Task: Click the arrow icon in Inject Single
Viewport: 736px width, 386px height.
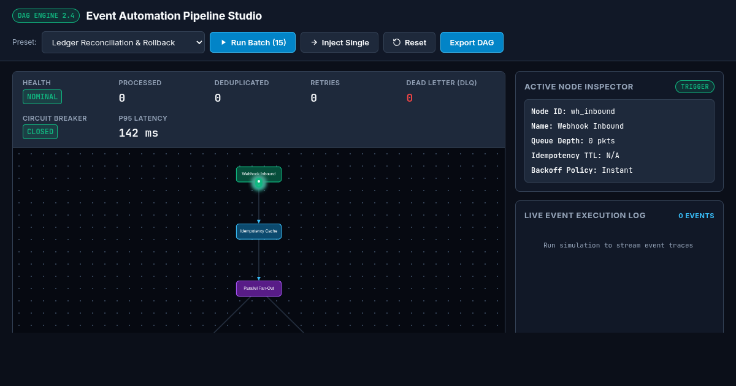Action: (314, 42)
